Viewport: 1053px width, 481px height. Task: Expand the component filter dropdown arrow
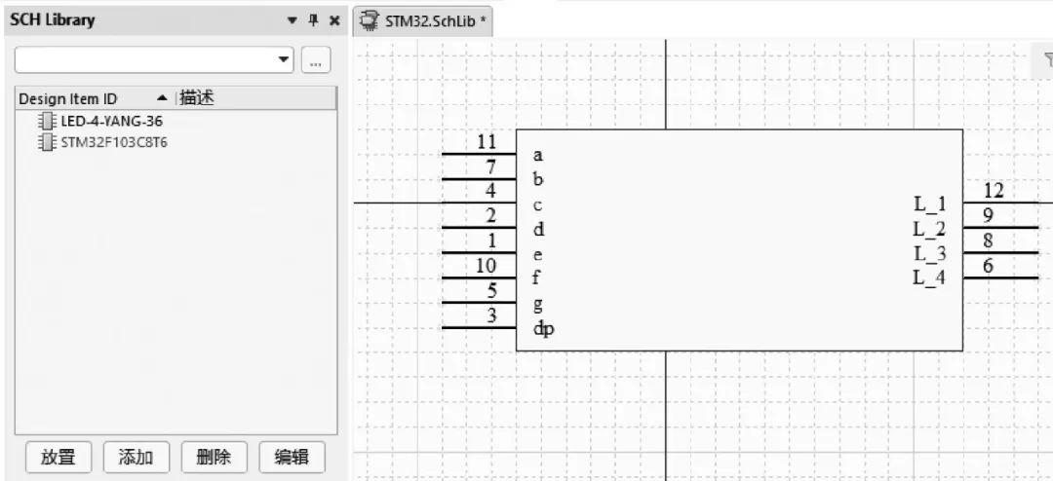click(x=284, y=60)
